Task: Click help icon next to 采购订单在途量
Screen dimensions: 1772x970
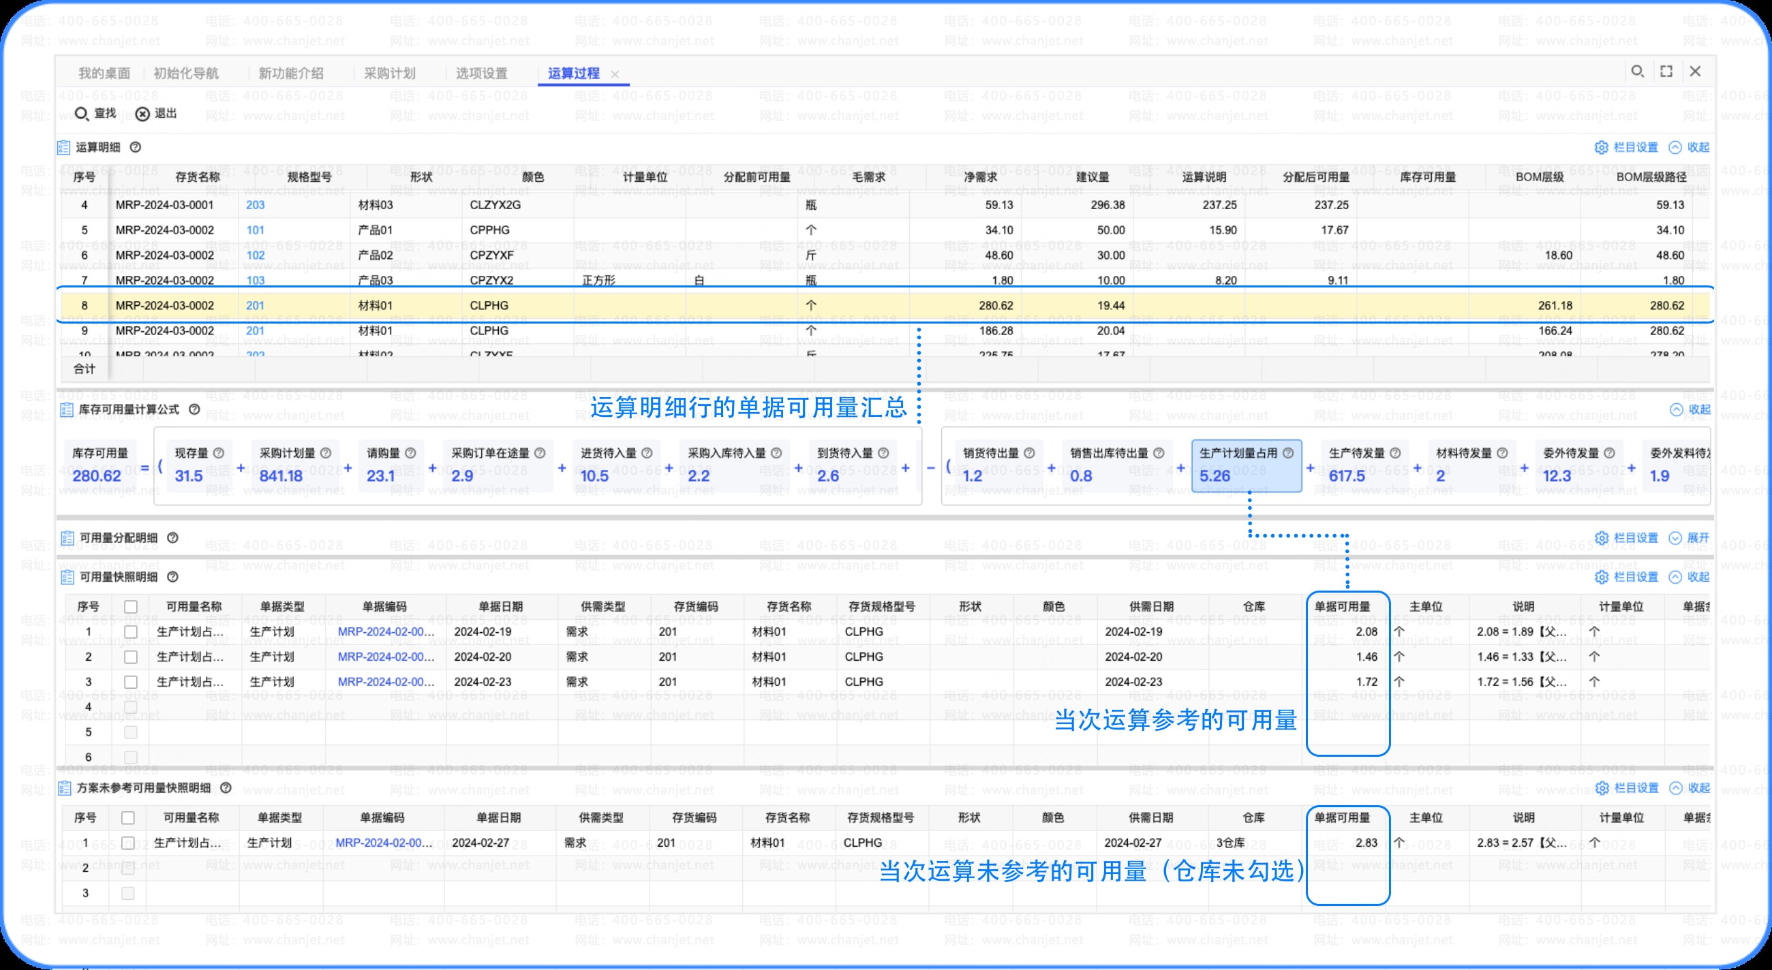Action: 540,453
